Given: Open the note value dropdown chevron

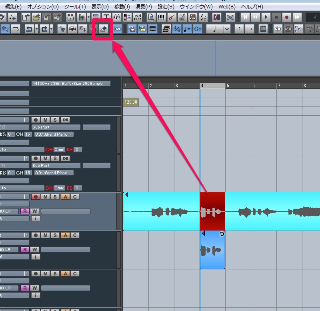Looking at the screenshot, I should tap(227, 29).
